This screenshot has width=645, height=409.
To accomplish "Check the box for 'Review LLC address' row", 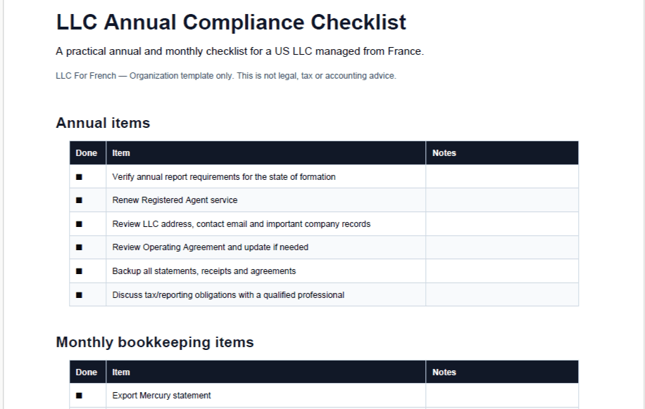I will (x=79, y=224).
